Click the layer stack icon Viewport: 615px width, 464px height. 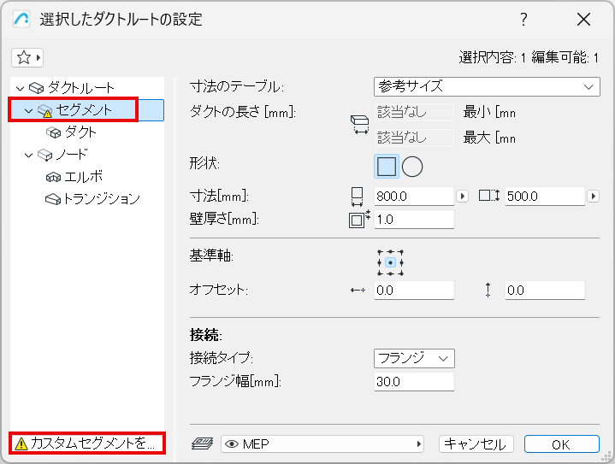(203, 443)
